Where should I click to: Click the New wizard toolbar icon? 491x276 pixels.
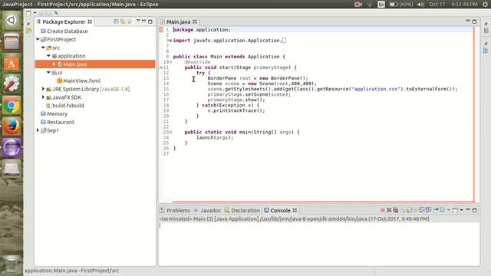(28, 13)
